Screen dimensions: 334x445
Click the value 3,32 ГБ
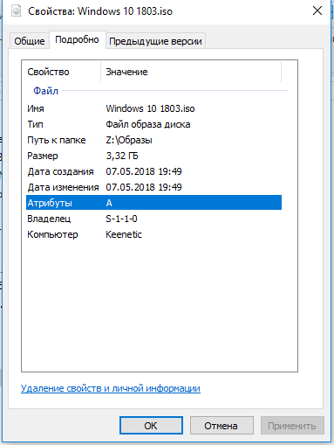tap(122, 156)
